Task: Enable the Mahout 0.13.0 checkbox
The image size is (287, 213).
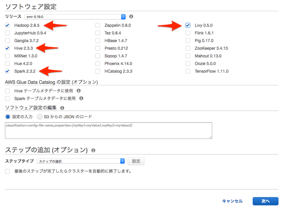Action: (x=188, y=56)
